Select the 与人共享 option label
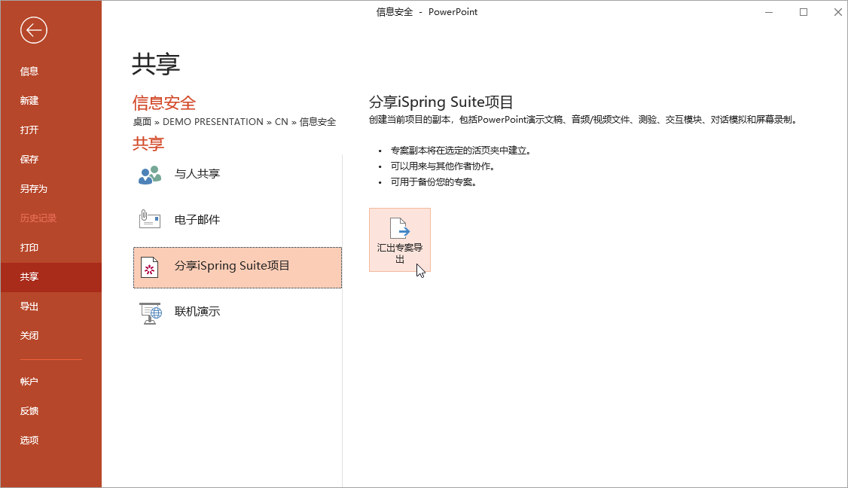848x488 pixels. point(197,174)
